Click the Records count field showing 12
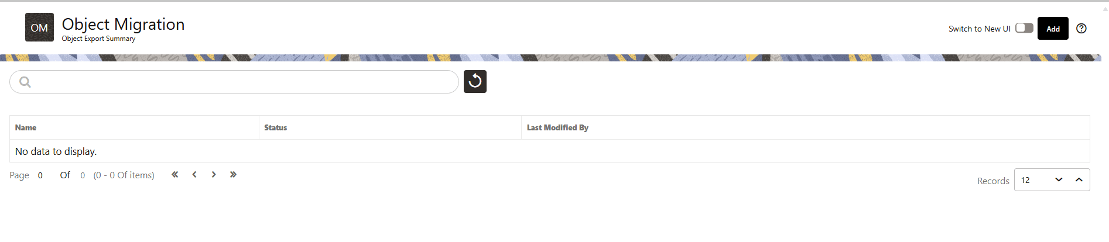The width and height of the screenshot is (1109, 242). coord(1033,180)
